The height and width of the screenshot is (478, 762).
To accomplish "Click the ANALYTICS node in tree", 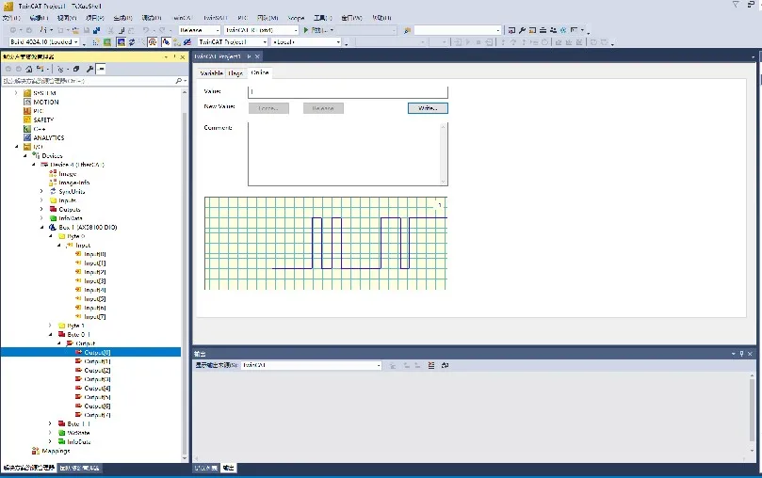I will 48,138.
